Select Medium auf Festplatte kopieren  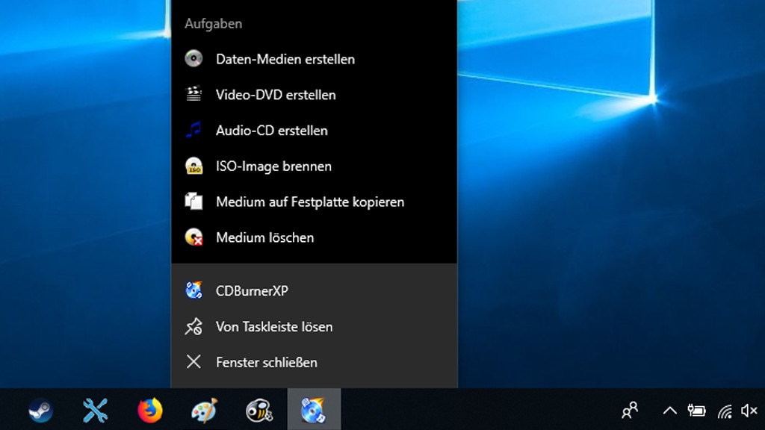pos(315,202)
